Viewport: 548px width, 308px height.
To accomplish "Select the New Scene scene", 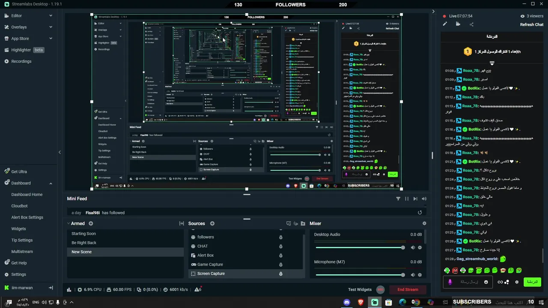I will pyautogui.click(x=125, y=252).
